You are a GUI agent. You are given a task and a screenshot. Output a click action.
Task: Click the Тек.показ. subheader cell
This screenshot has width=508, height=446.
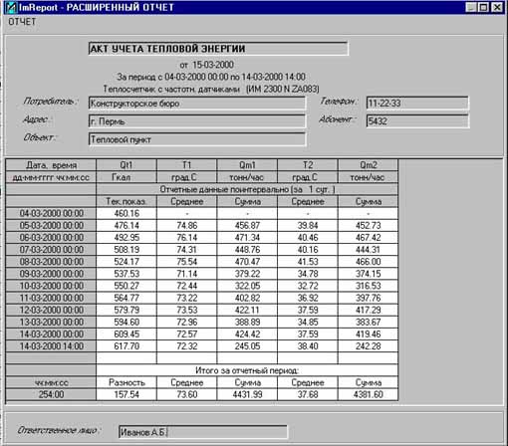(127, 201)
